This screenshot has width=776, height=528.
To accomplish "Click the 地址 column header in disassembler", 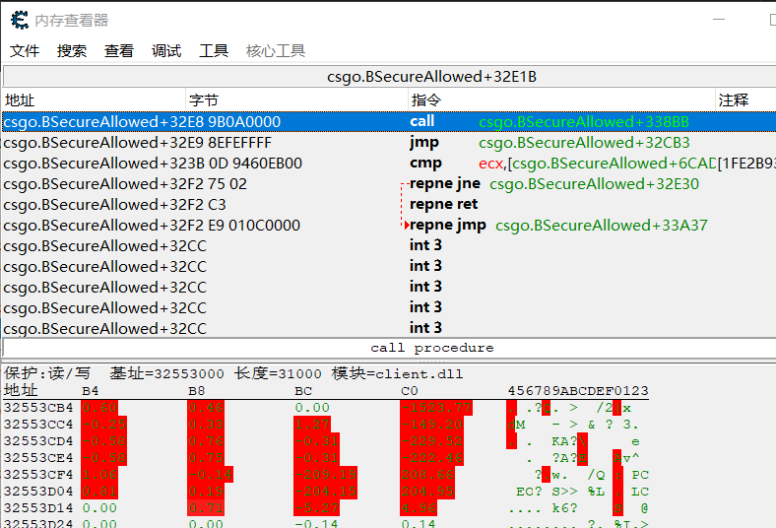I will pyautogui.click(x=94, y=99).
